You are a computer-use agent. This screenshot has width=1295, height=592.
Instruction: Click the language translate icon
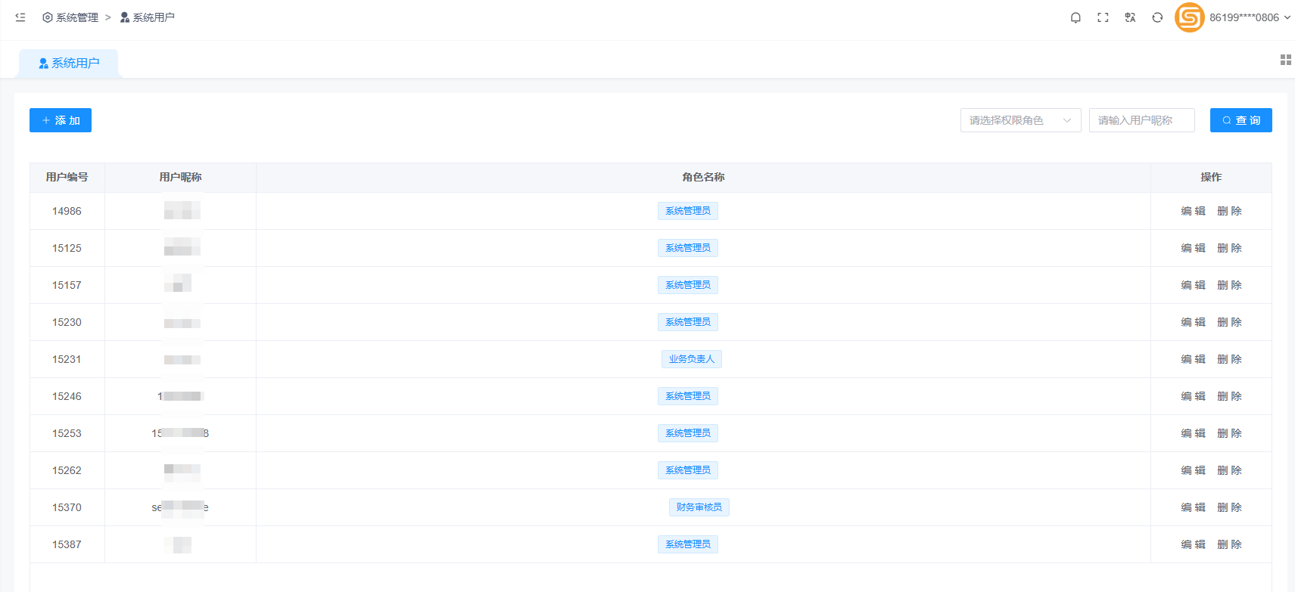[1130, 17]
